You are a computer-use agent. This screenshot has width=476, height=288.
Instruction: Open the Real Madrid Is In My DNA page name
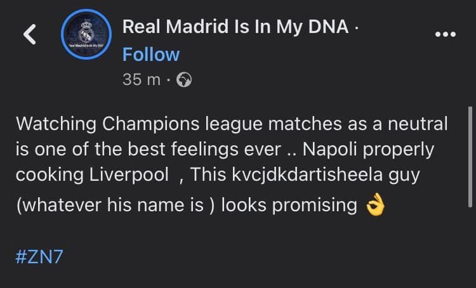coord(235,27)
